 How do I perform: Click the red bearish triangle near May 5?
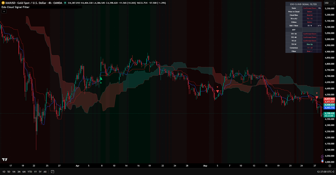(218, 92)
